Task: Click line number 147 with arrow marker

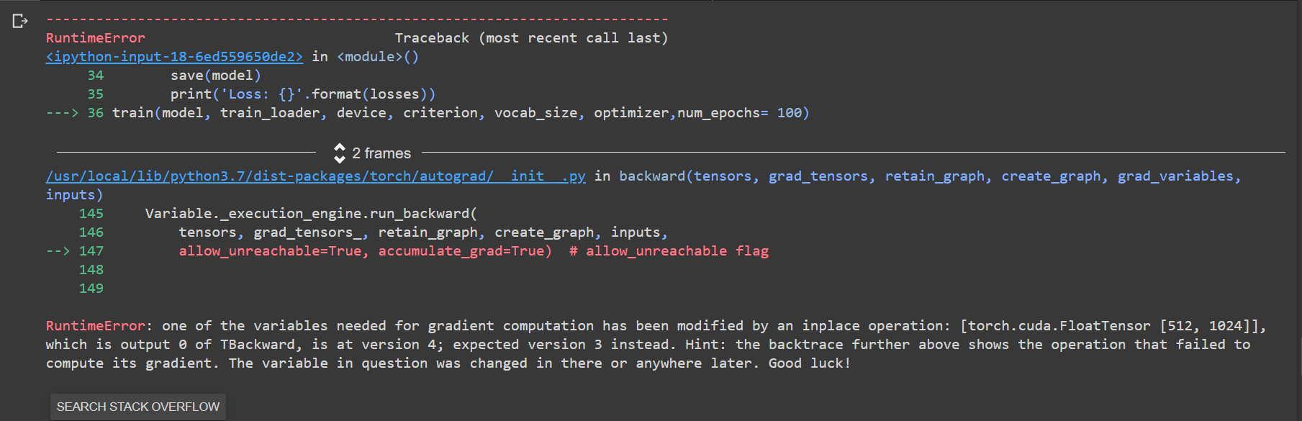Action: (x=91, y=251)
